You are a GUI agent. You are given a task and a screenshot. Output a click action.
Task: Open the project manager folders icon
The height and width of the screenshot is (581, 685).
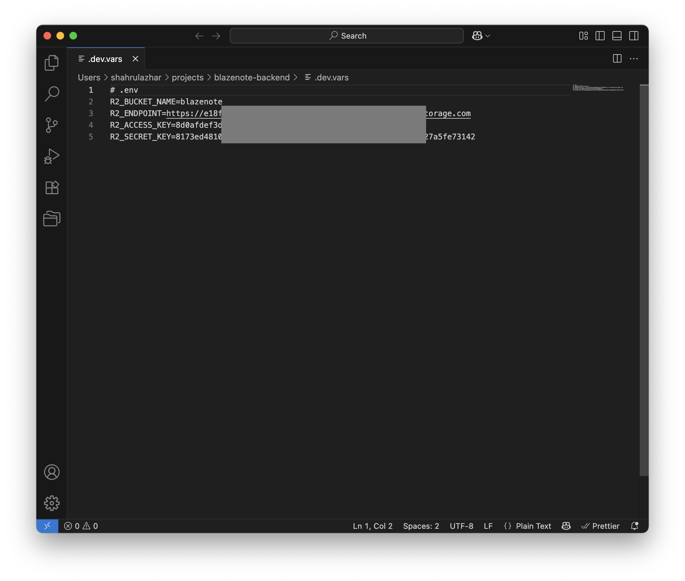pyautogui.click(x=52, y=219)
